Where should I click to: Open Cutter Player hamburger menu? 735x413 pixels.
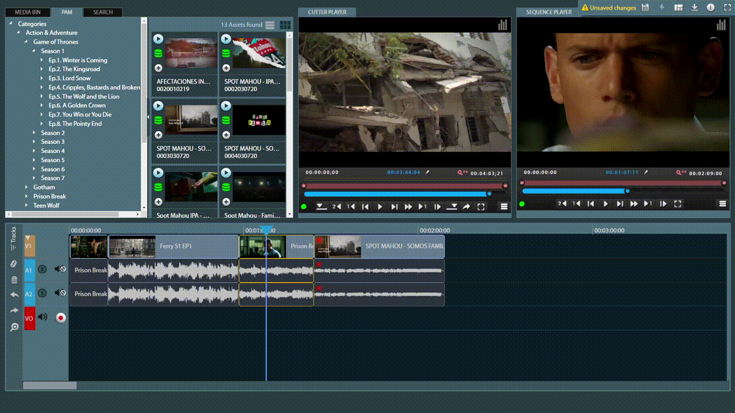(504, 206)
